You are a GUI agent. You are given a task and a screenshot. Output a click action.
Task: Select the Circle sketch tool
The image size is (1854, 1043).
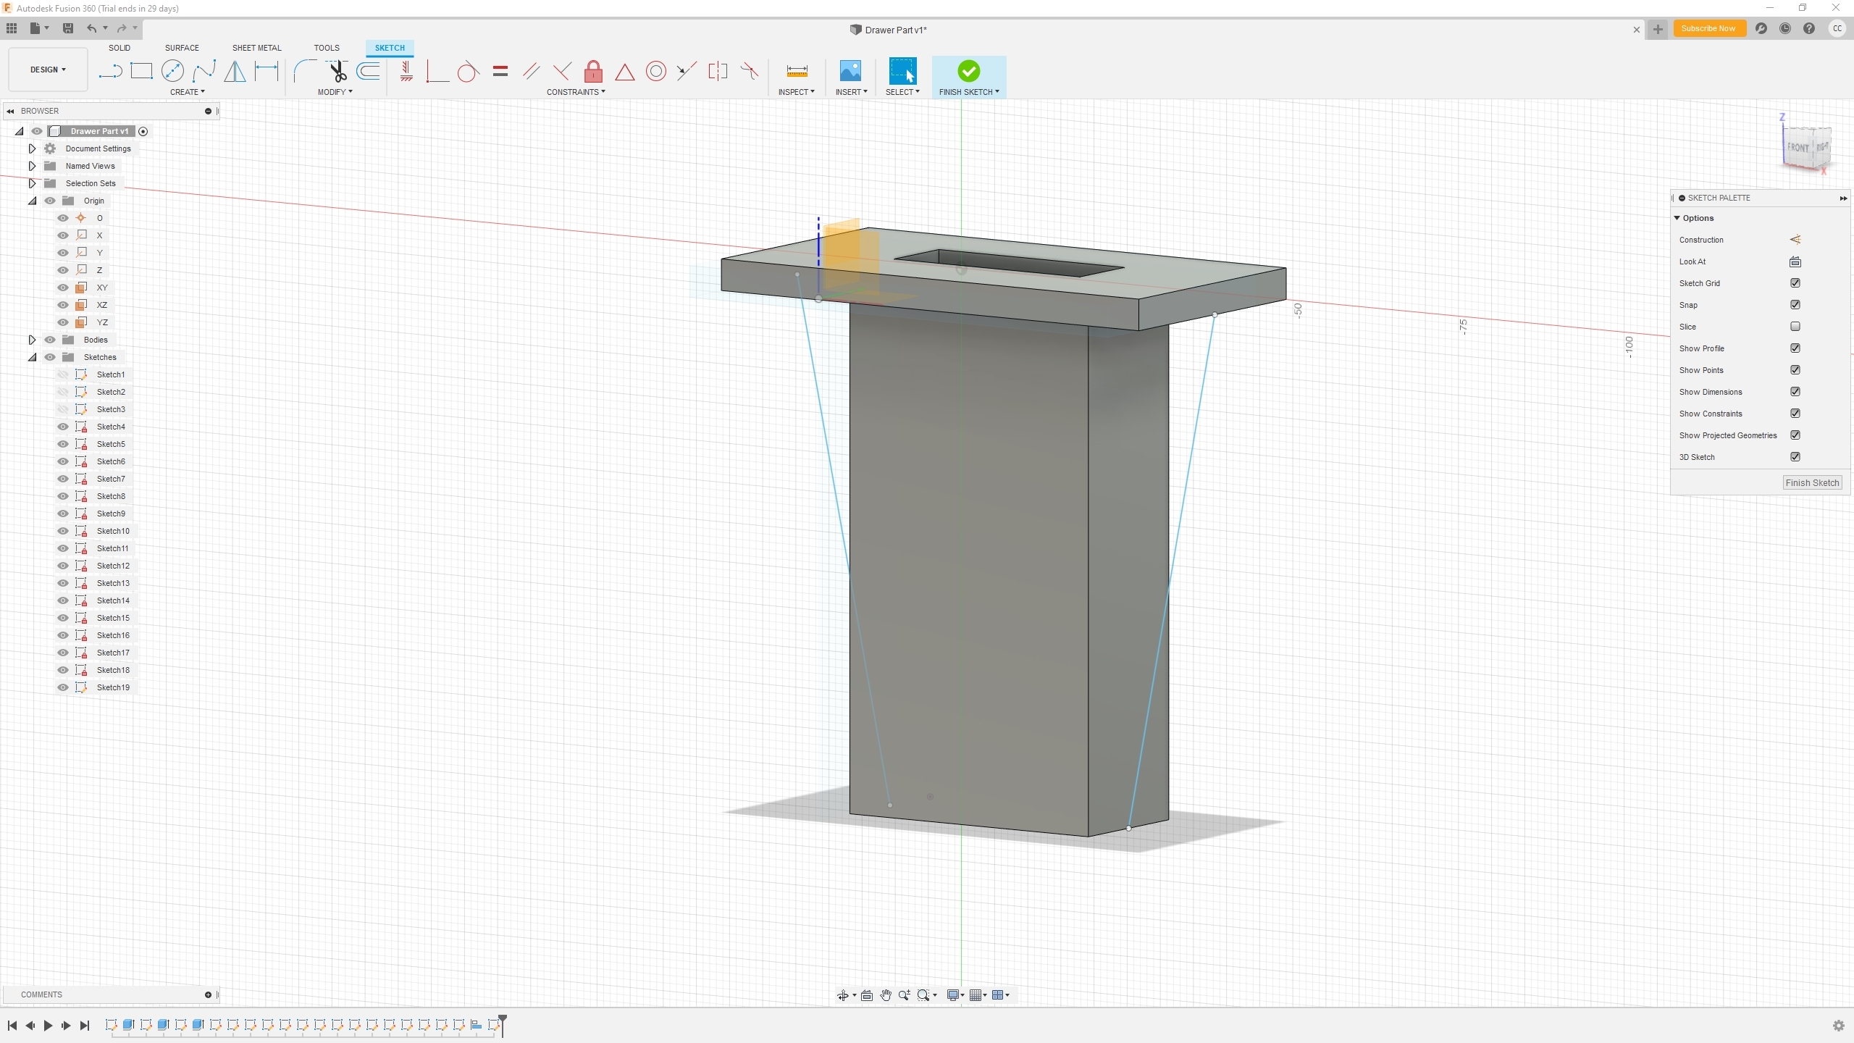pyautogui.click(x=172, y=71)
